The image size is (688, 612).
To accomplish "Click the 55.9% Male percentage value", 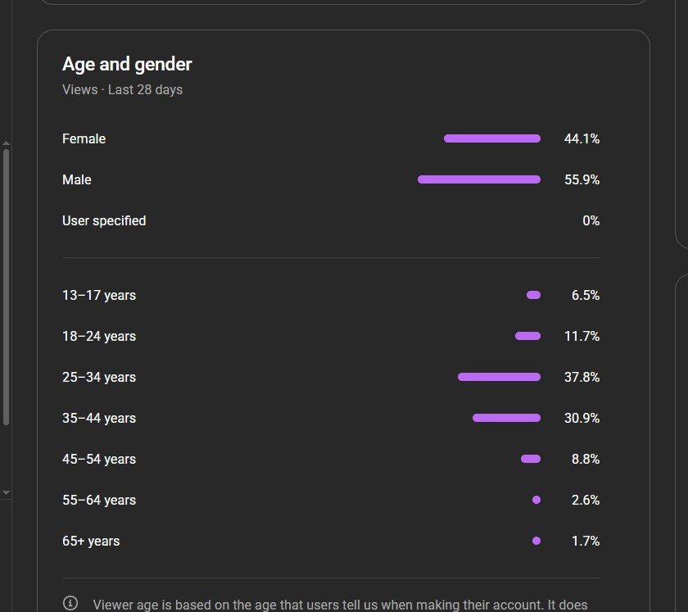I will [582, 179].
